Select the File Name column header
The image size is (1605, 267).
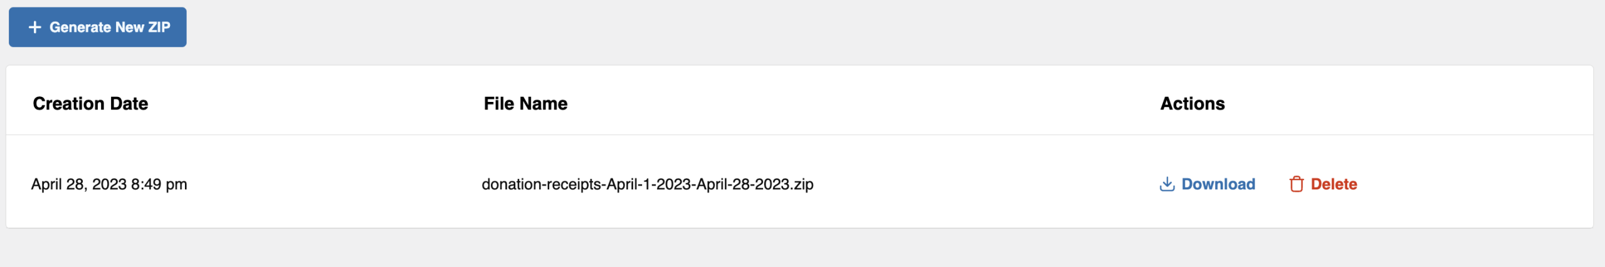[x=525, y=103]
